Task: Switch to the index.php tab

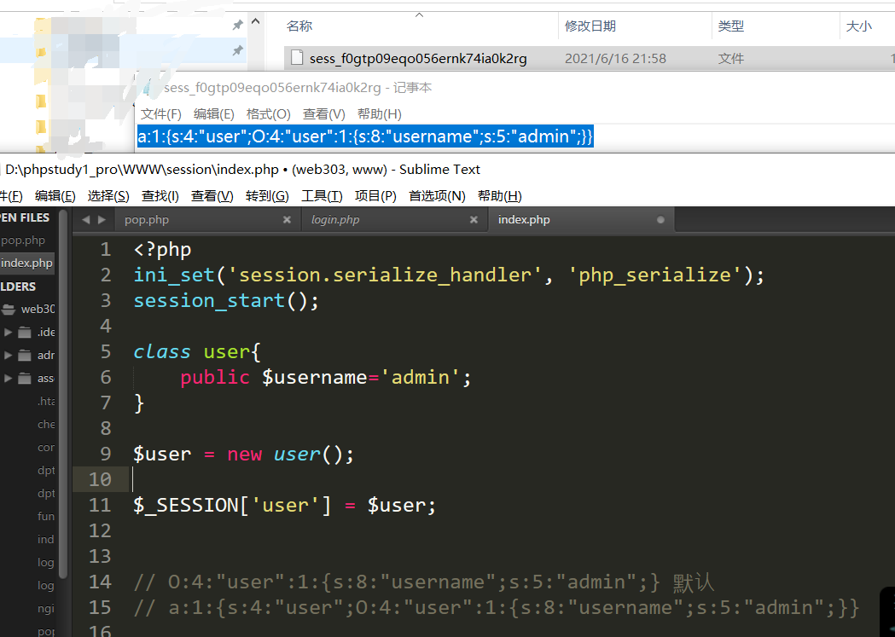Action: pyautogui.click(x=581, y=219)
